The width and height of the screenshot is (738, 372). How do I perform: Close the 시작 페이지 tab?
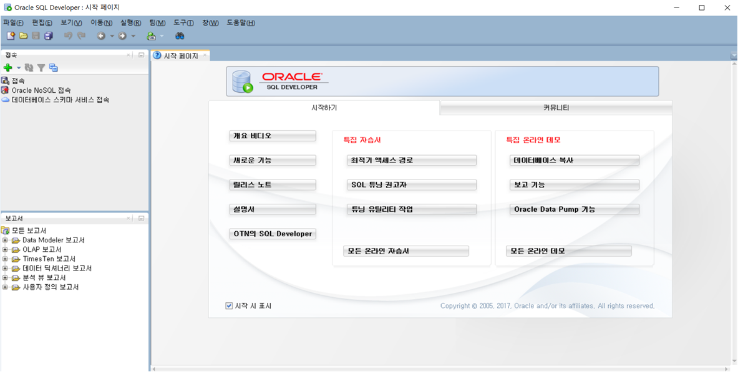[204, 55]
